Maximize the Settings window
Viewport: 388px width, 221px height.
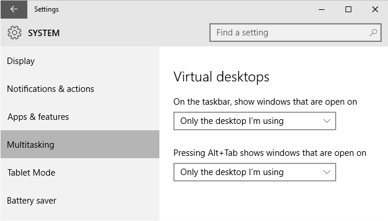[348, 9]
